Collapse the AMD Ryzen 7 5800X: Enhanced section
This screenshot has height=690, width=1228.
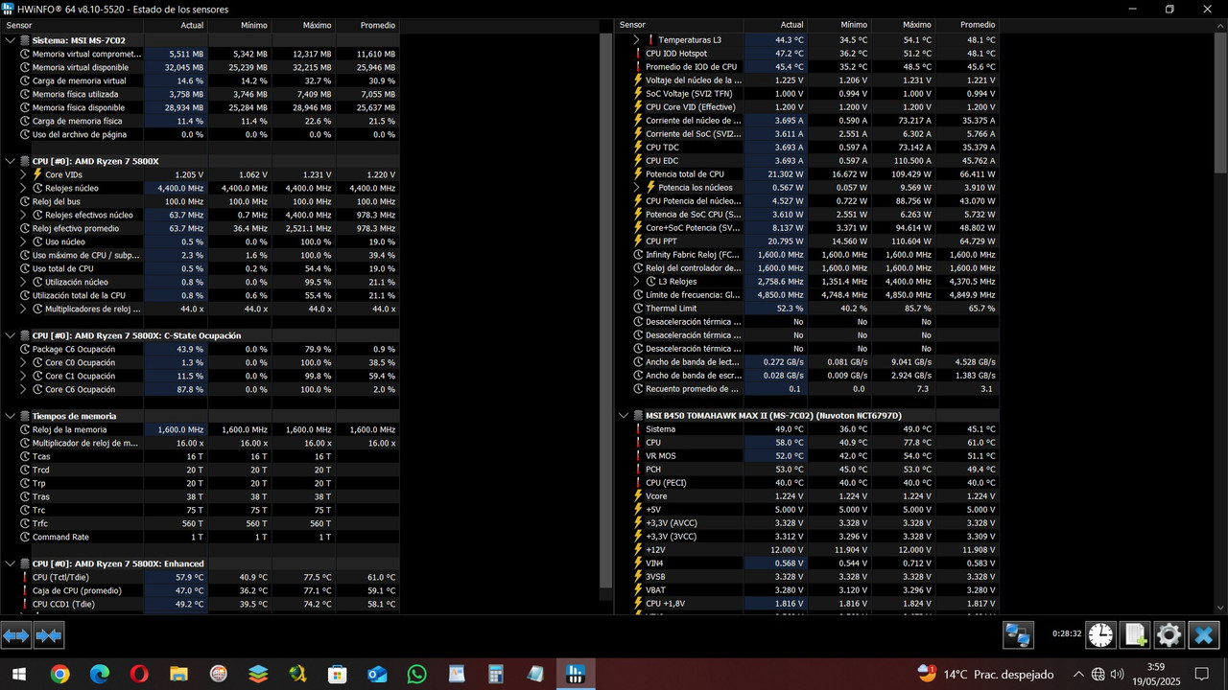(11, 563)
